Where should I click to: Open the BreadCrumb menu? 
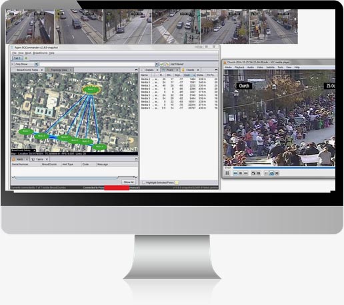pos(40,53)
